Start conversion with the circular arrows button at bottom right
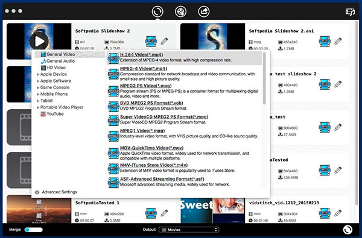Viewport: 362px width, 238px height. [348, 230]
